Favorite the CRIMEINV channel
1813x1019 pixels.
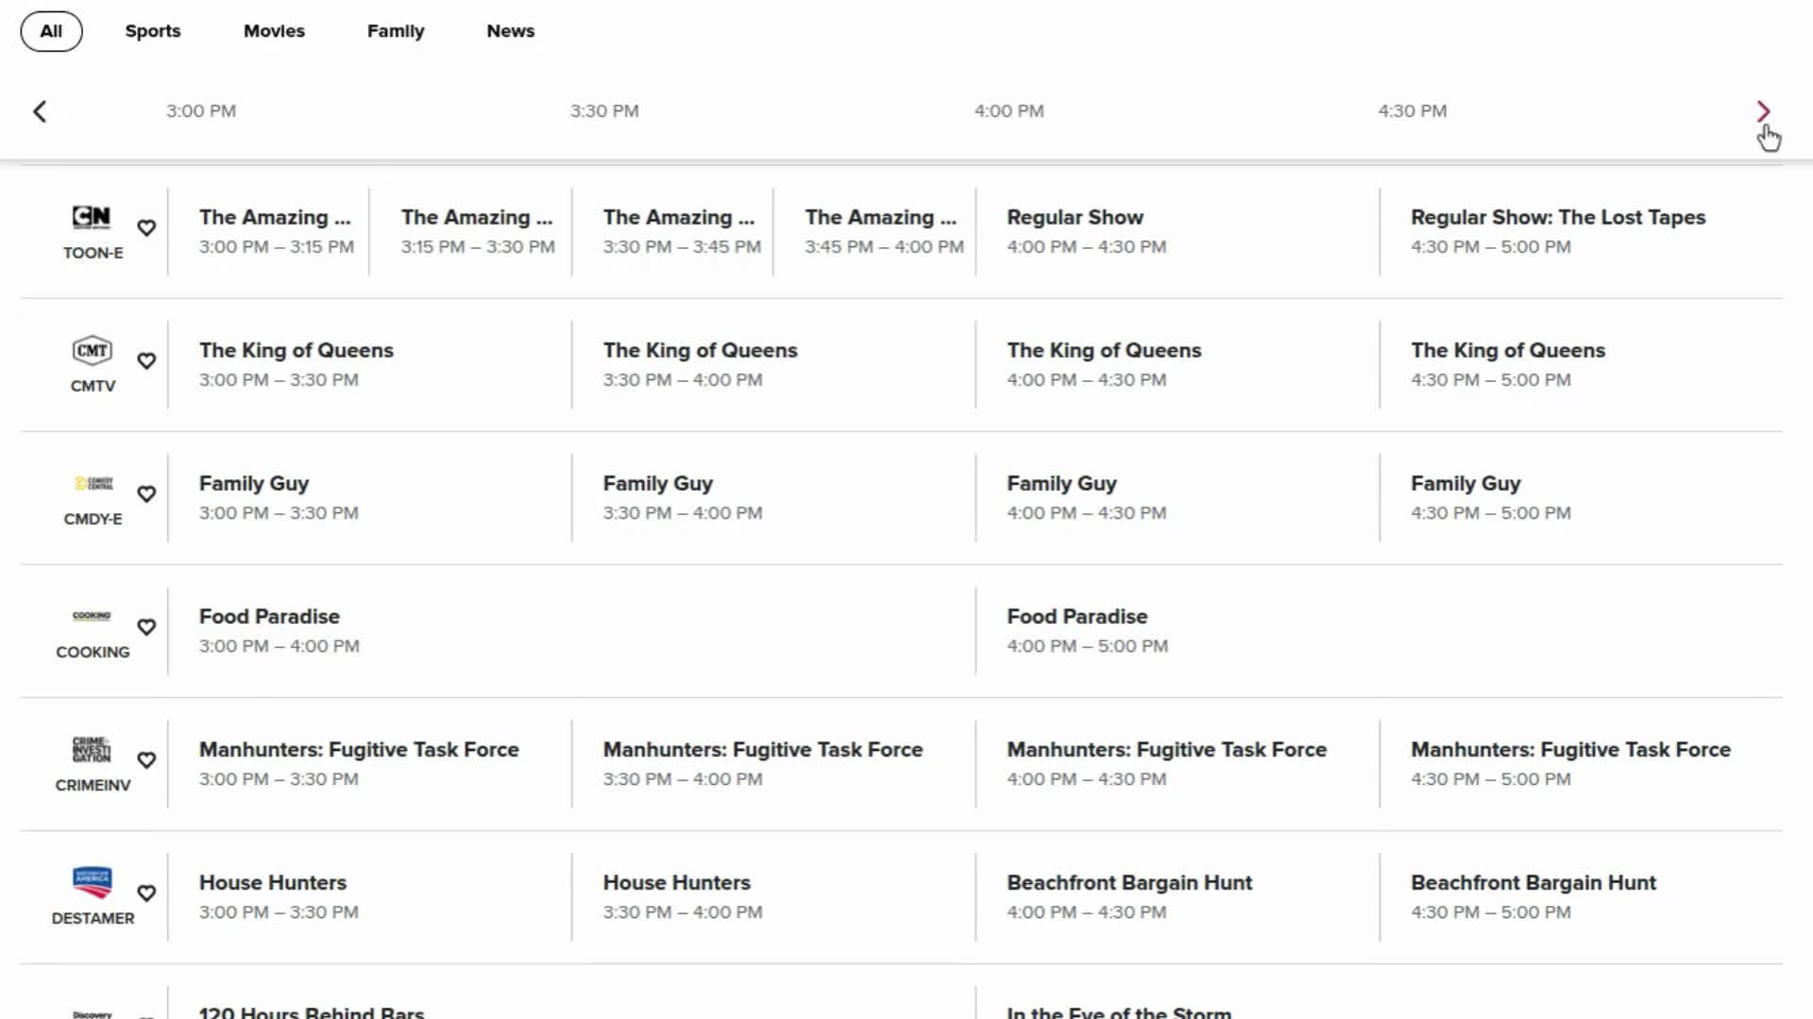pos(146,760)
